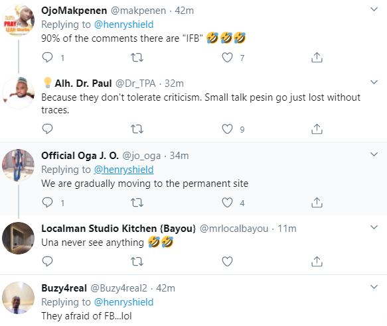This screenshot has width=387, height=326.
Task: Open underlined @henryshield link in Oga J. O. tweet
Action: (123, 170)
